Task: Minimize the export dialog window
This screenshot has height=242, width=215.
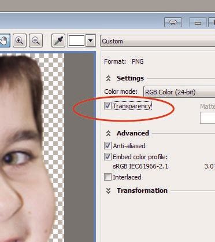Action: (198, 22)
